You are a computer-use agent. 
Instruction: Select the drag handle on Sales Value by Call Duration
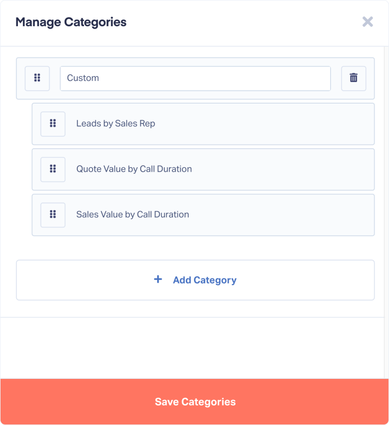tap(53, 214)
